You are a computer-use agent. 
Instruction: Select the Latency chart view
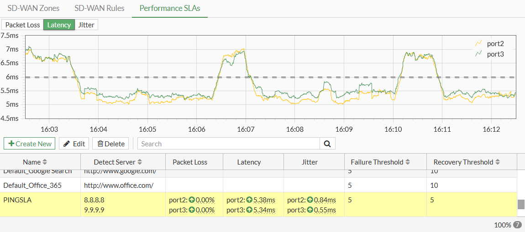(59, 25)
